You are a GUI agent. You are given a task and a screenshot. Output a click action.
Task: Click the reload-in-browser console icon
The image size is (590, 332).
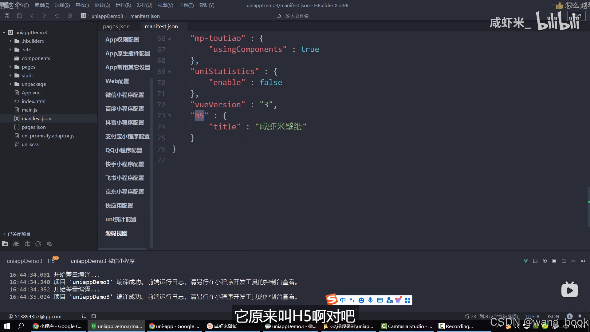535,261
